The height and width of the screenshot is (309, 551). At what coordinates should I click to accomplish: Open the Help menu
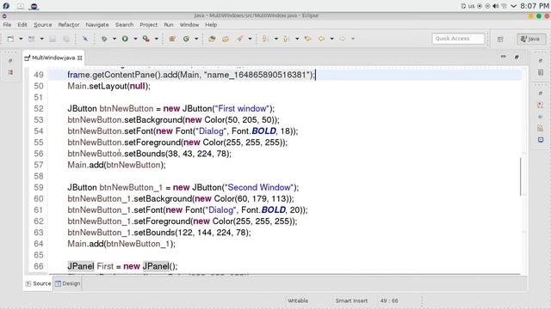(x=211, y=25)
